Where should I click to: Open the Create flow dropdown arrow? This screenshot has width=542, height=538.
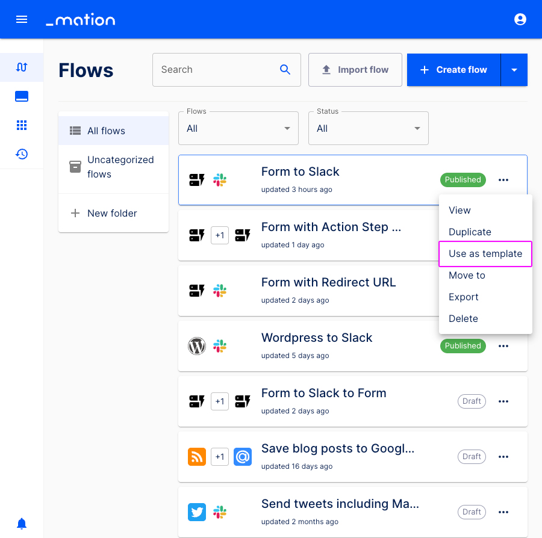click(x=514, y=70)
